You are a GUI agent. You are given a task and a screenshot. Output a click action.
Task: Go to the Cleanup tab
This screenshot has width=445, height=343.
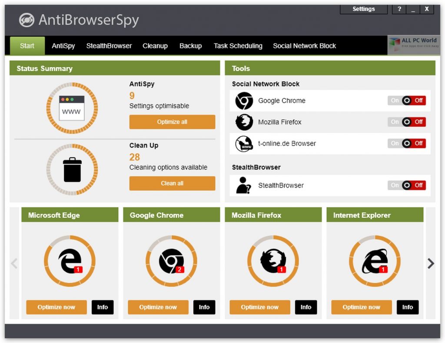(x=155, y=46)
